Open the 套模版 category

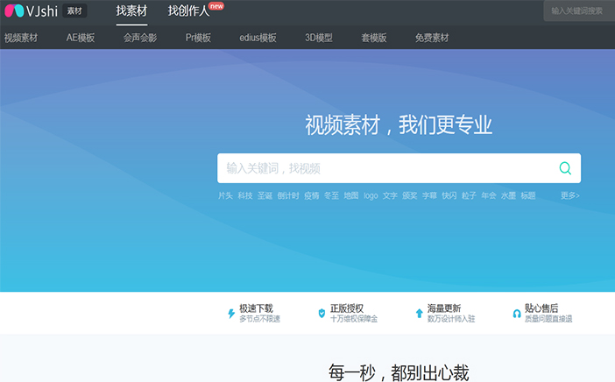point(374,38)
